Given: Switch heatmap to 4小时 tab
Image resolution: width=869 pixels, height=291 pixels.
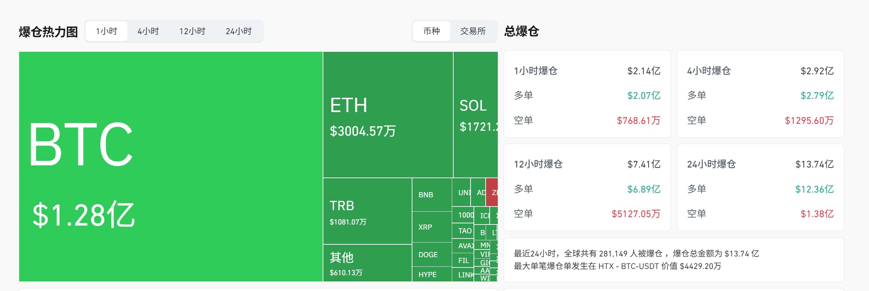Looking at the screenshot, I should point(148,31).
